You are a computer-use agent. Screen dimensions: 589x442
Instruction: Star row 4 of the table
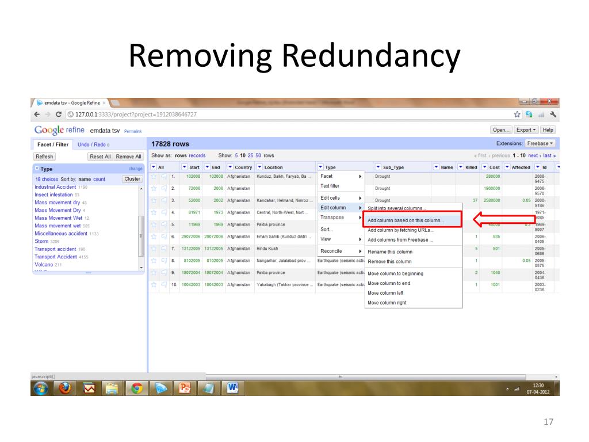pyautogui.click(x=154, y=212)
